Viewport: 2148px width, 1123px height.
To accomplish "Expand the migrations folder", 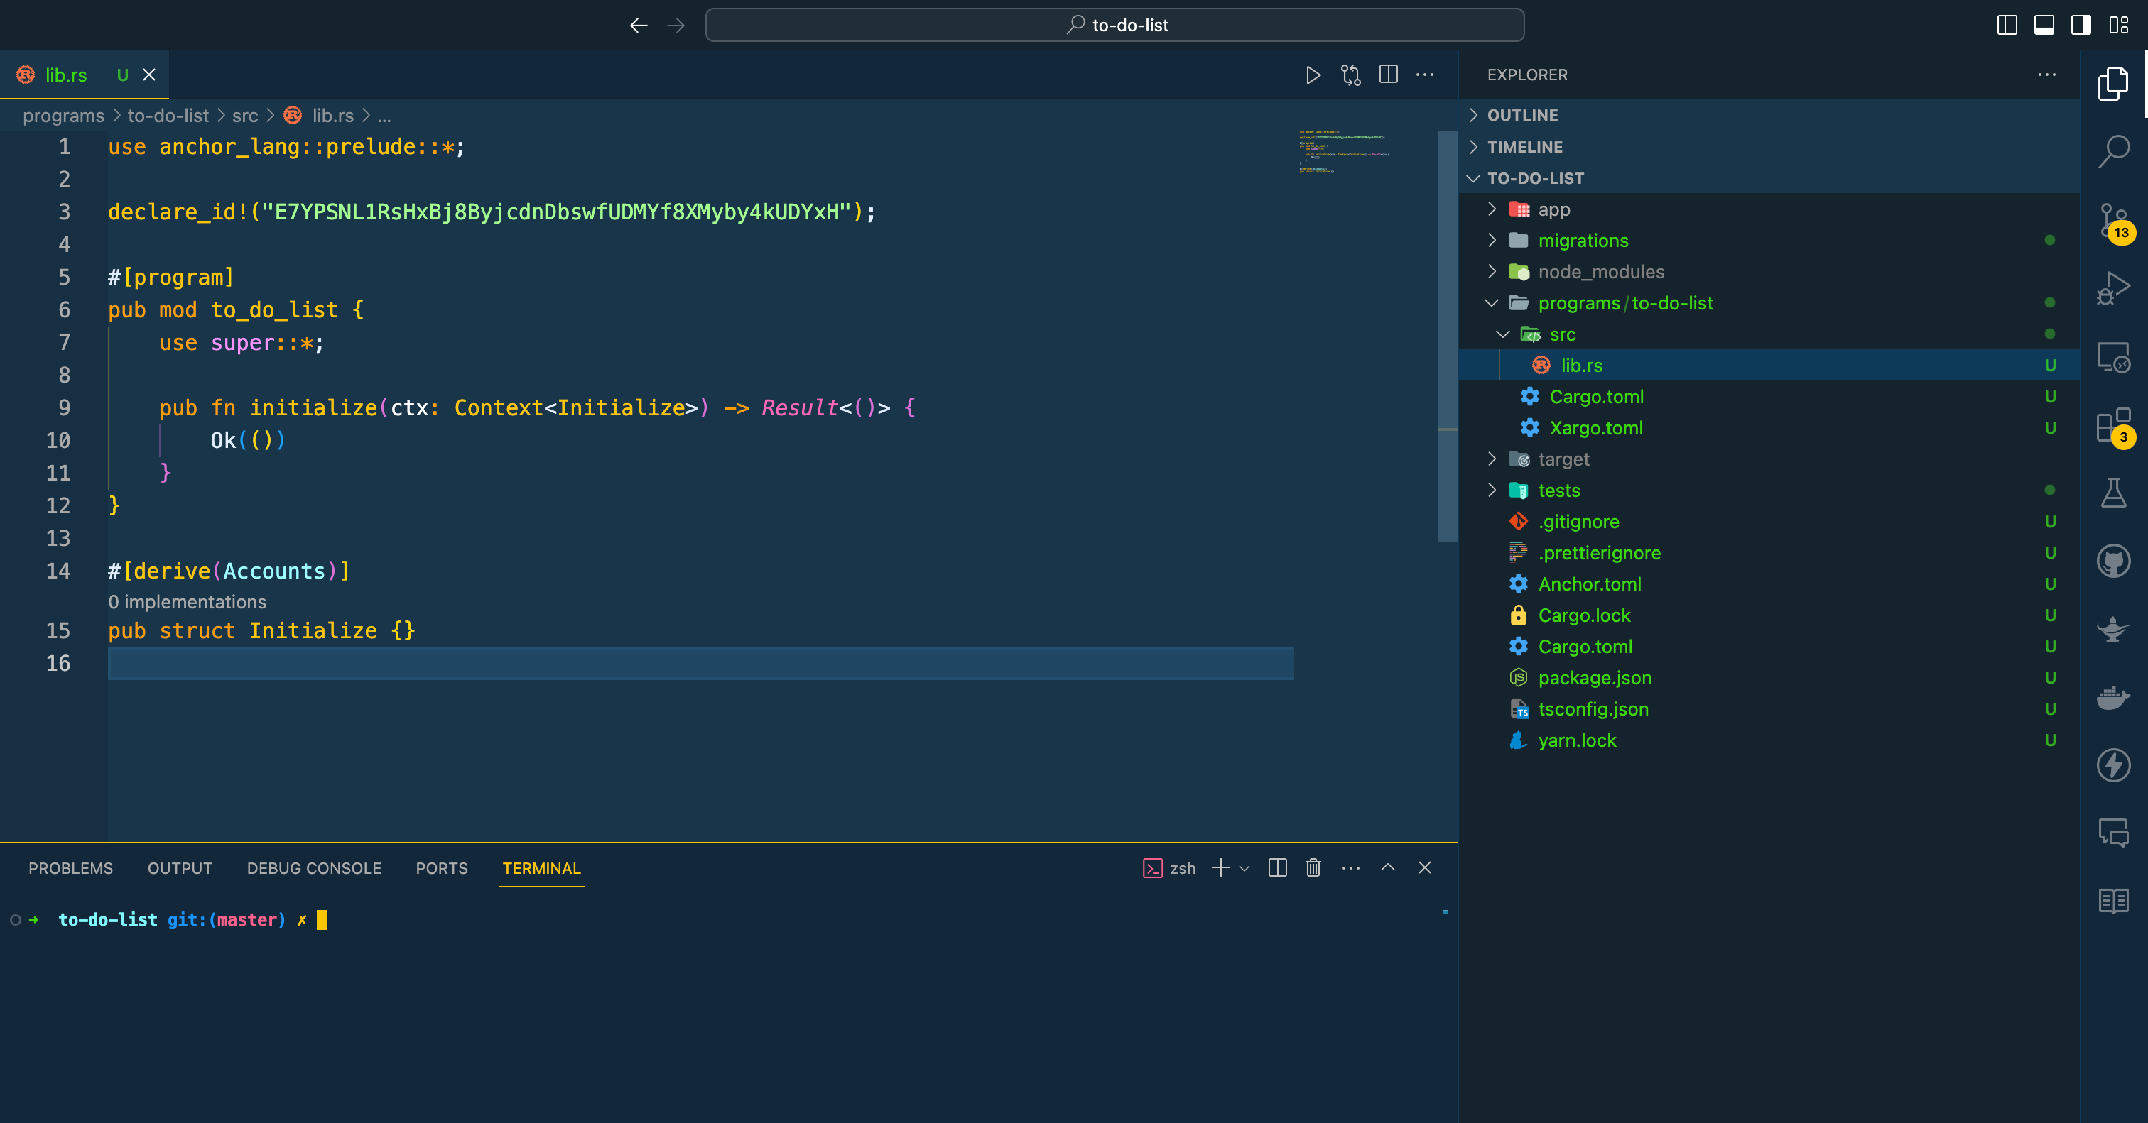I will (x=1583, y=241).
